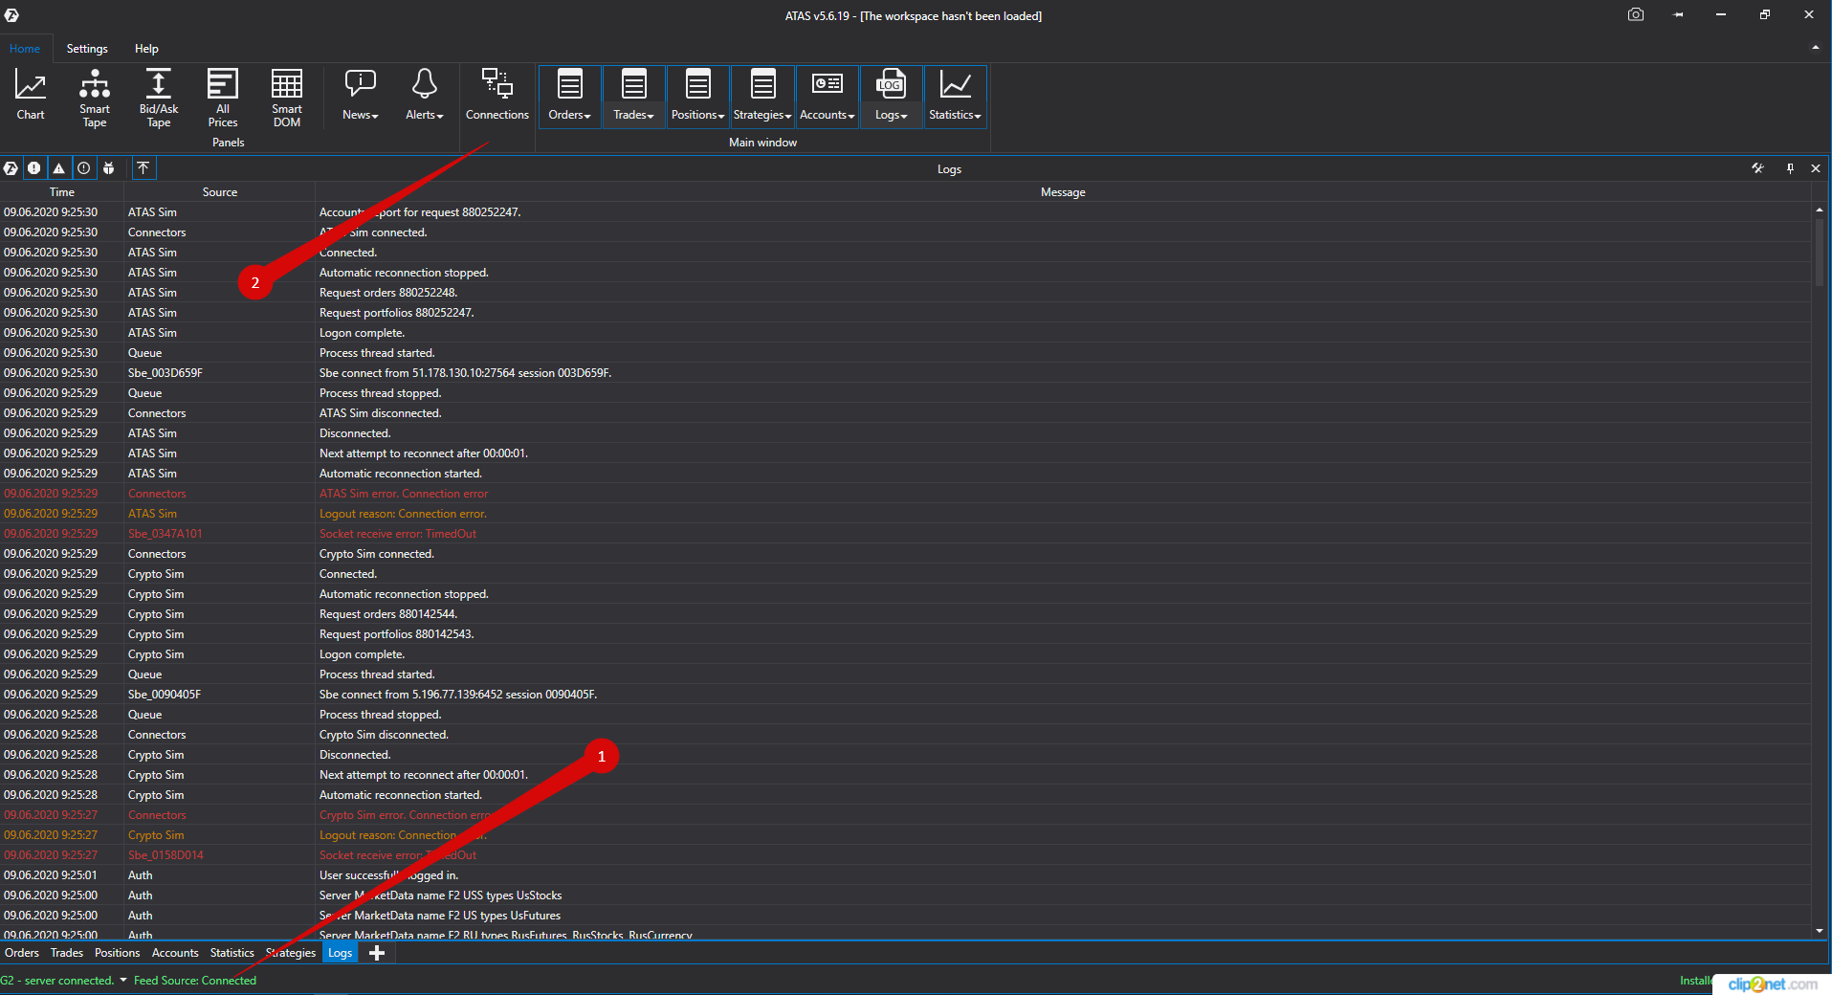Image resolution: width=1832 pixels, height=995 pixels.
Task: Click 'Feed Source: Connected' status text
Action: pos(195,980)
